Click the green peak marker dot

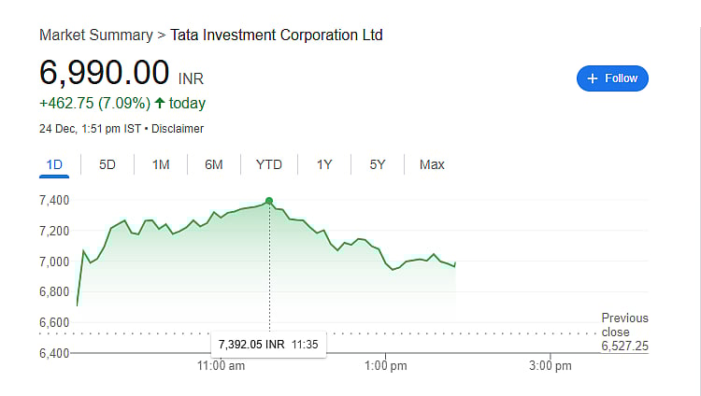(269, 201)
